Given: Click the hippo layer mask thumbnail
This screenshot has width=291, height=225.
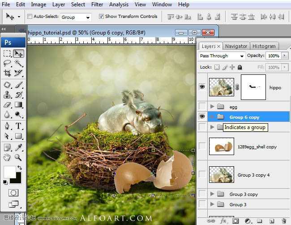Looking at the screenshot, I should (253, 87).
